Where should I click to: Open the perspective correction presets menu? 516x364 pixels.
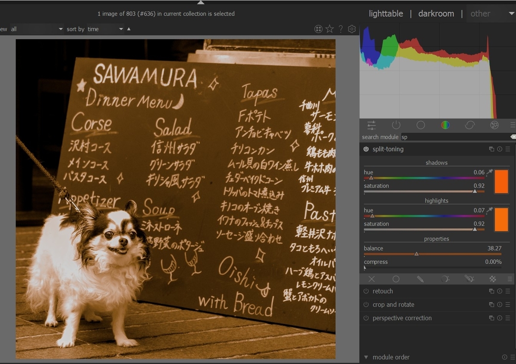point(508,318)
